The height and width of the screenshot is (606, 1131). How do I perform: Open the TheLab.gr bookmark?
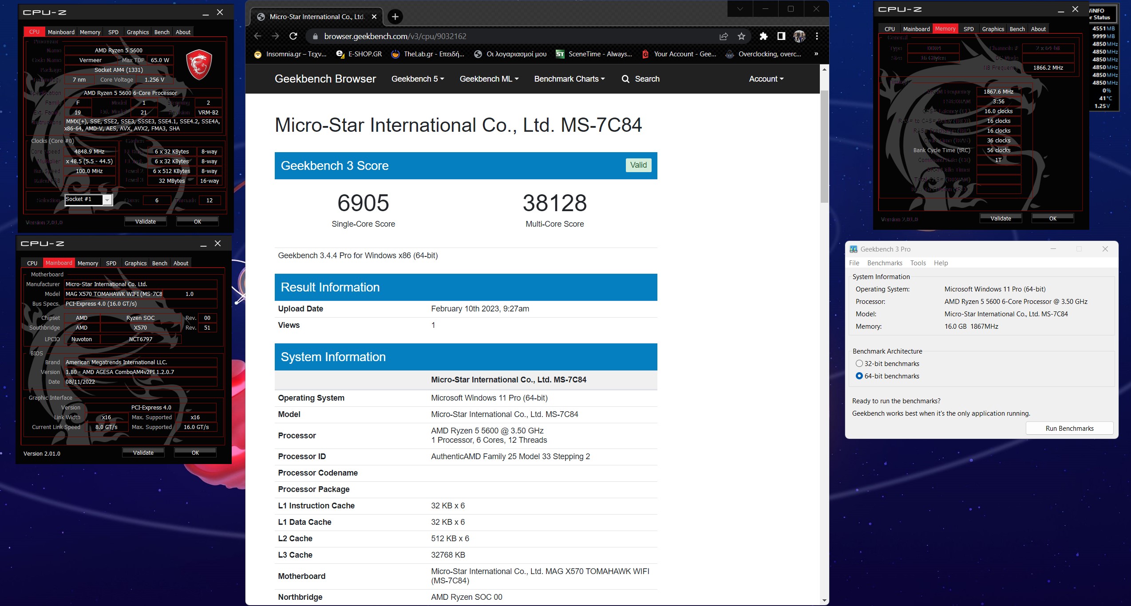click(x=427, y=54)
